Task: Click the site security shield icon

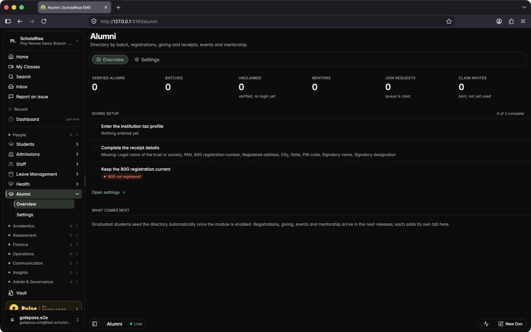Action: coord(94,21)
